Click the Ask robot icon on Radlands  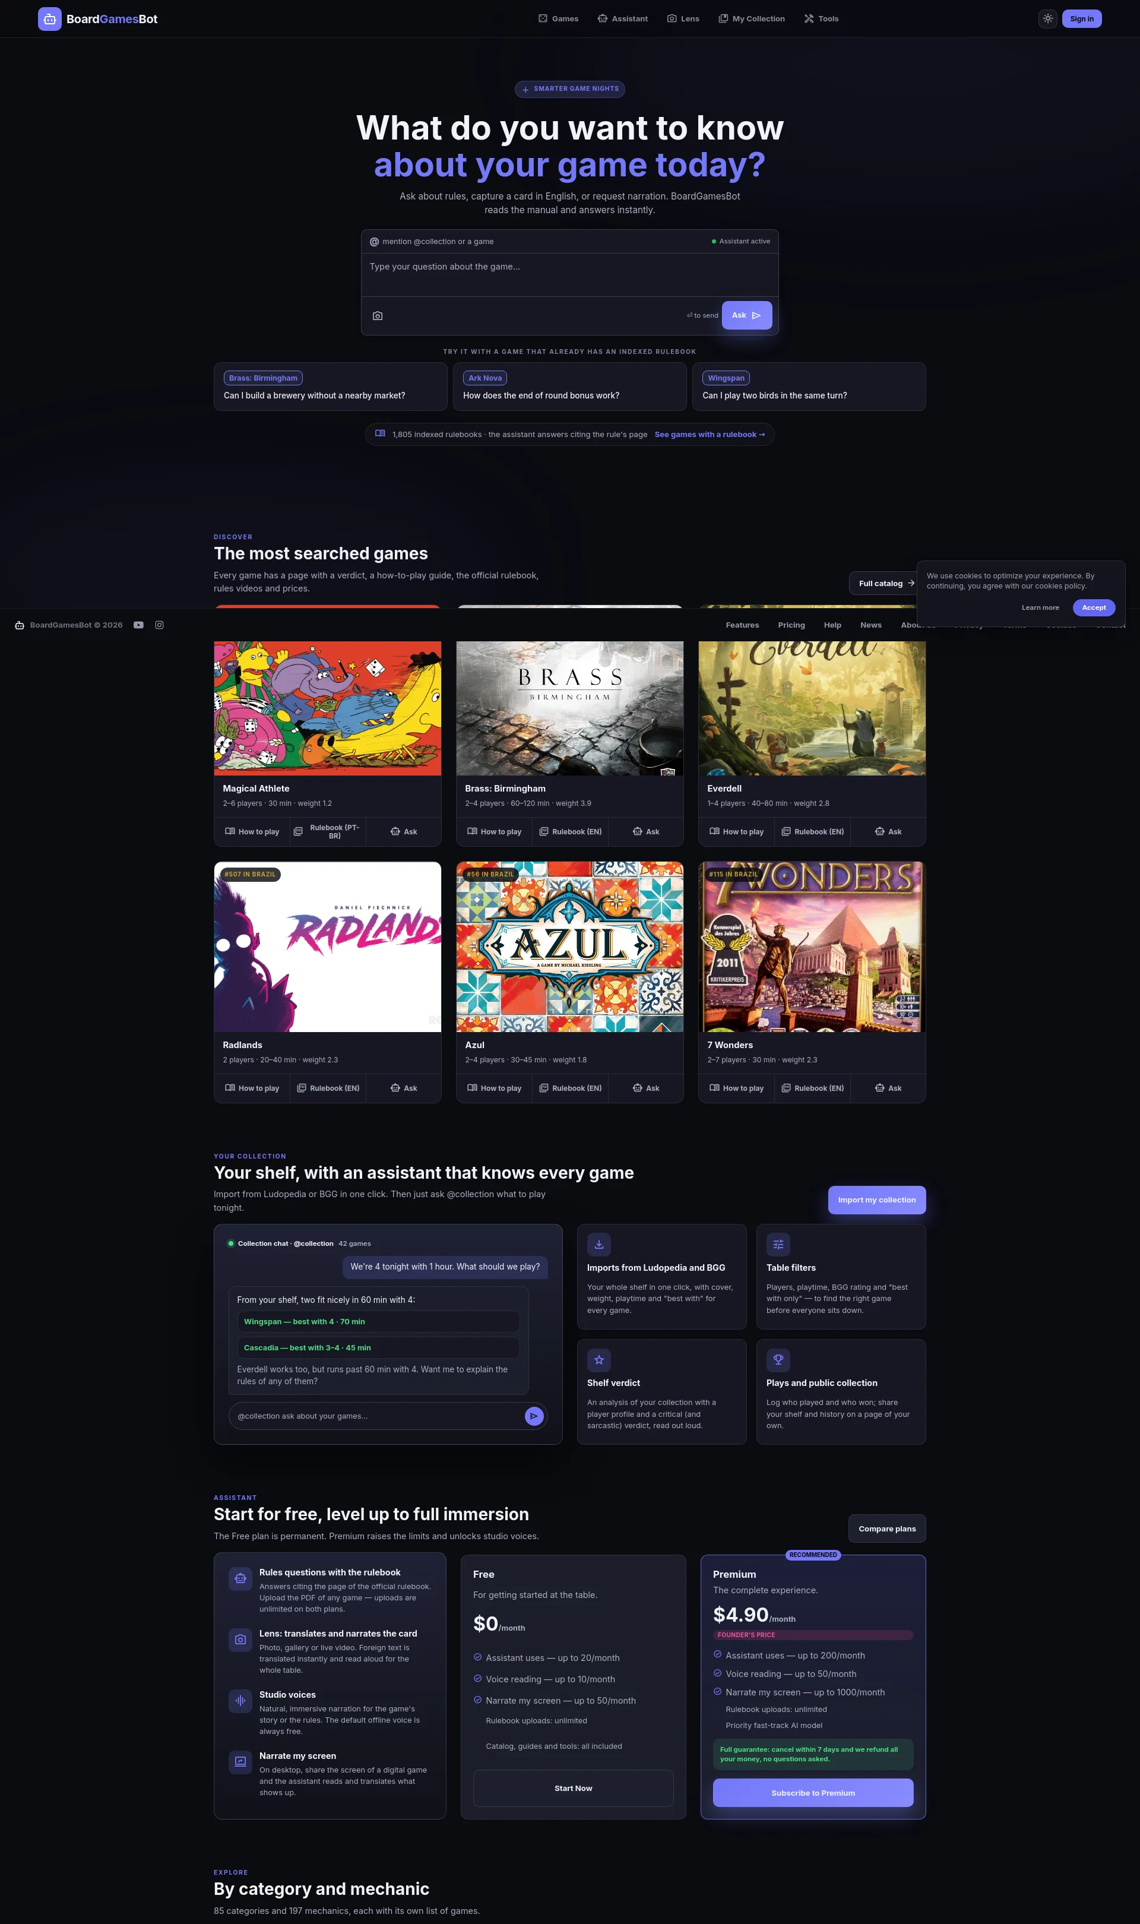click(x=395, y=1088)
